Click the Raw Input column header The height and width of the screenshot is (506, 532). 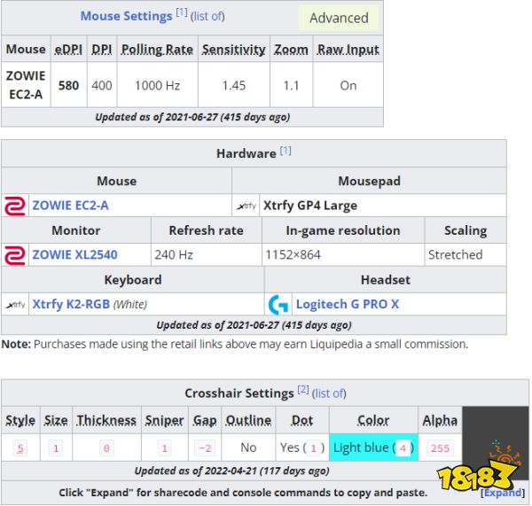coord(348,50)
